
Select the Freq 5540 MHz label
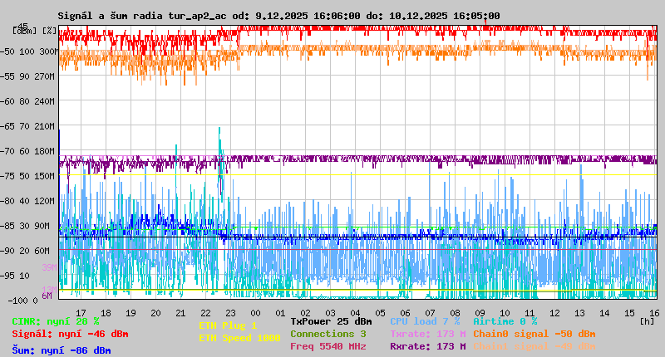pos(328,346)
